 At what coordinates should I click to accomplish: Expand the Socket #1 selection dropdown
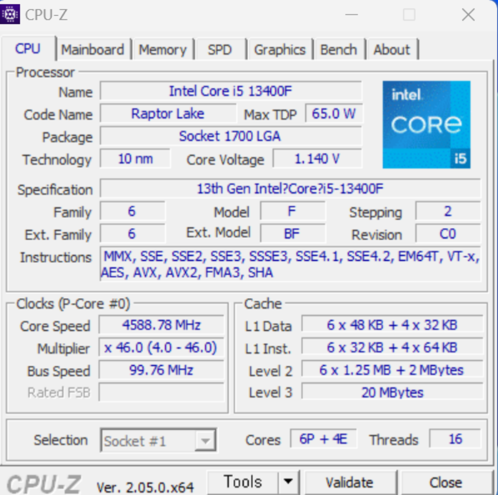click(205, 441)
